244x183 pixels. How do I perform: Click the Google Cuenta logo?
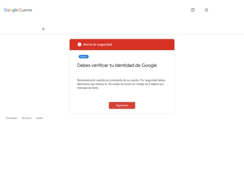18,10
